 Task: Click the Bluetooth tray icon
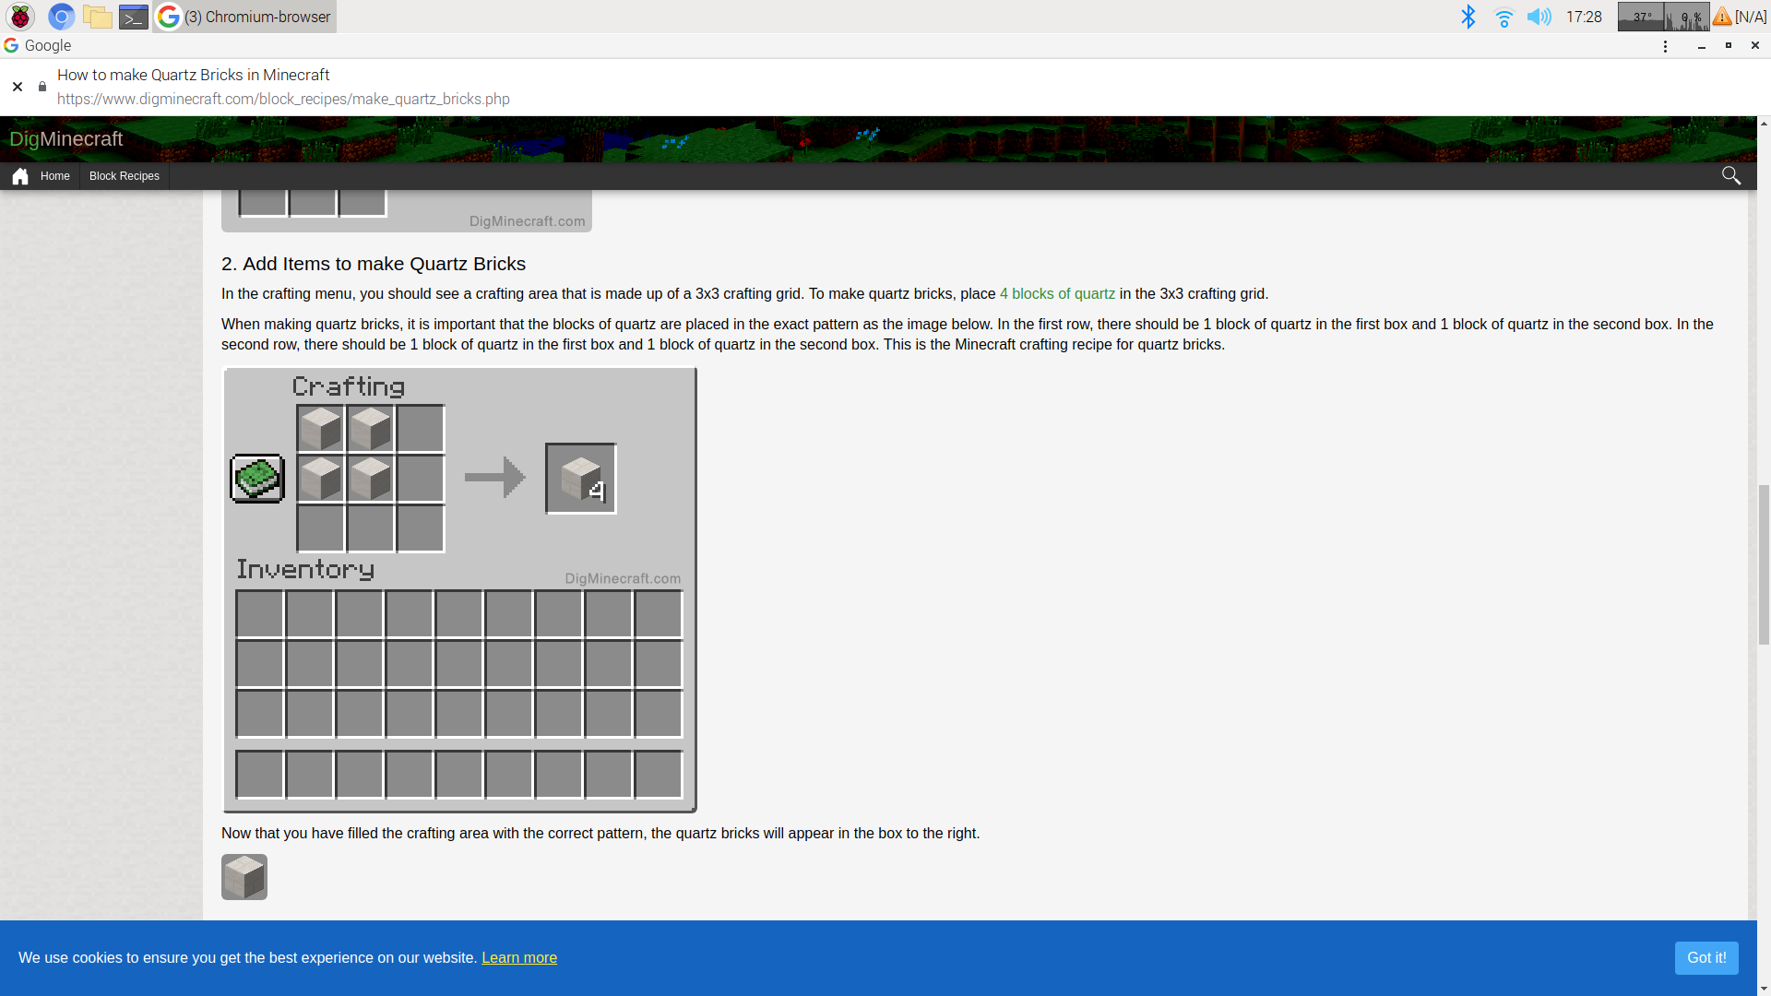point(1468,17)
